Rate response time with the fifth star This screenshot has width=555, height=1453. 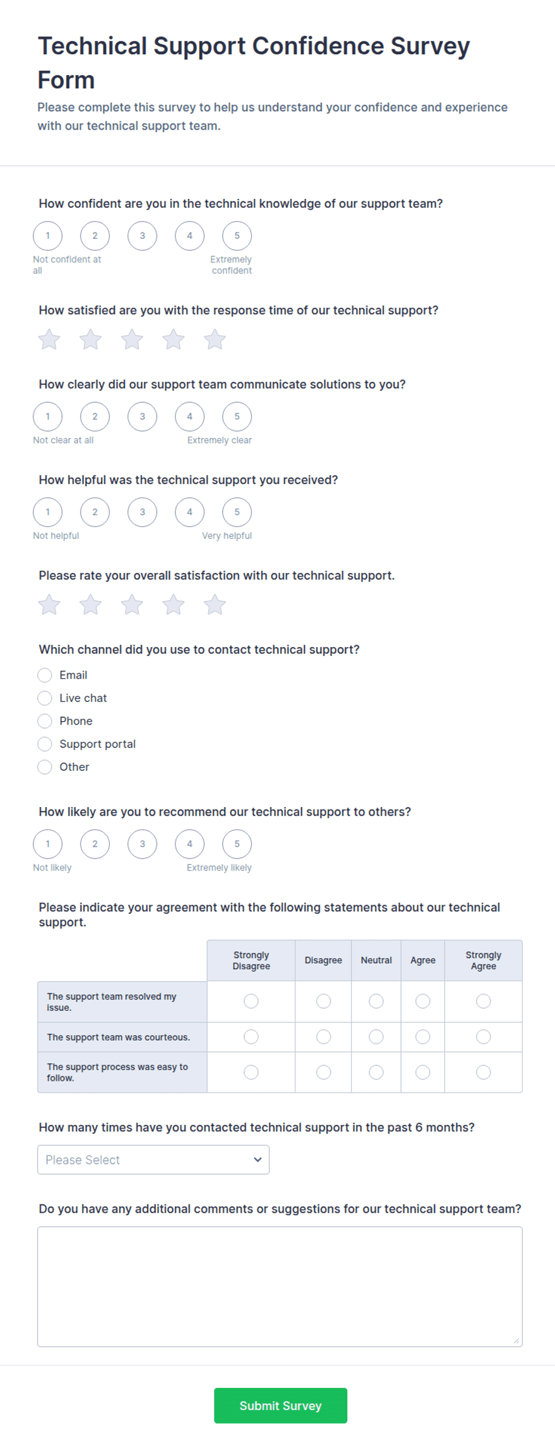pos(215,339)
